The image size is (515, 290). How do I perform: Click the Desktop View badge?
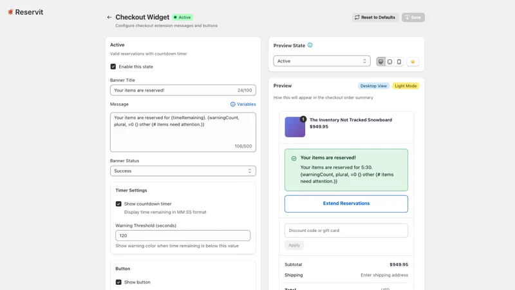[373, 86]
